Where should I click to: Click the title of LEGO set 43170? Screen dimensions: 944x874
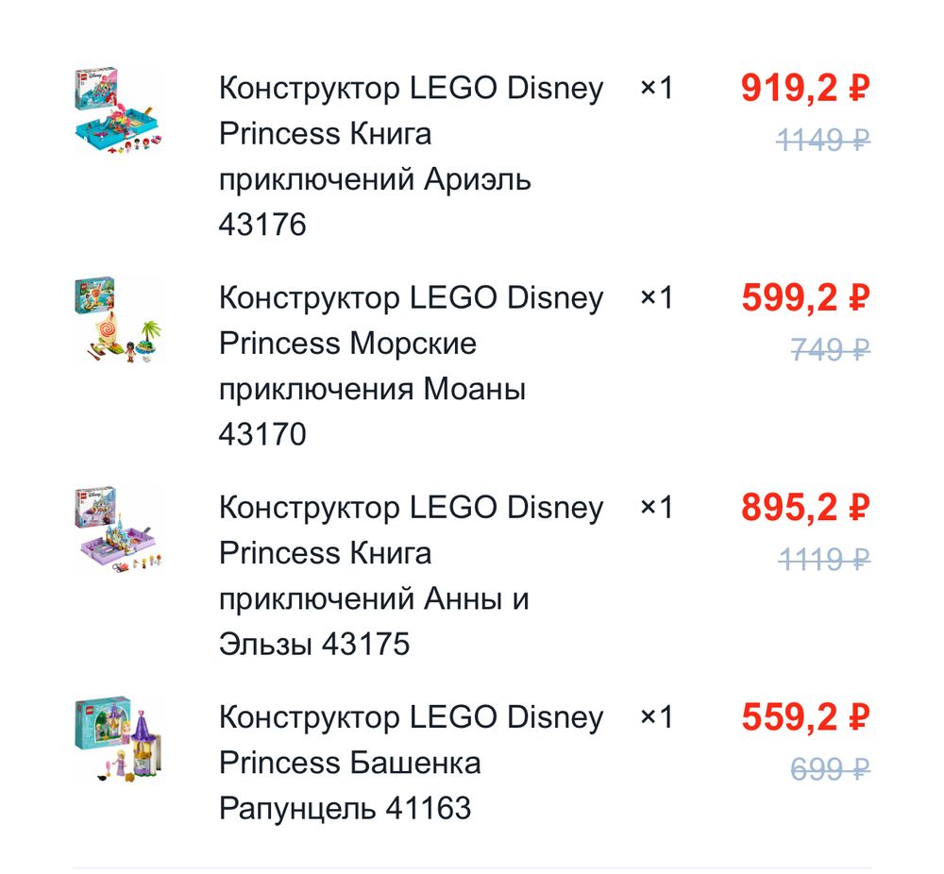(411, 366)
